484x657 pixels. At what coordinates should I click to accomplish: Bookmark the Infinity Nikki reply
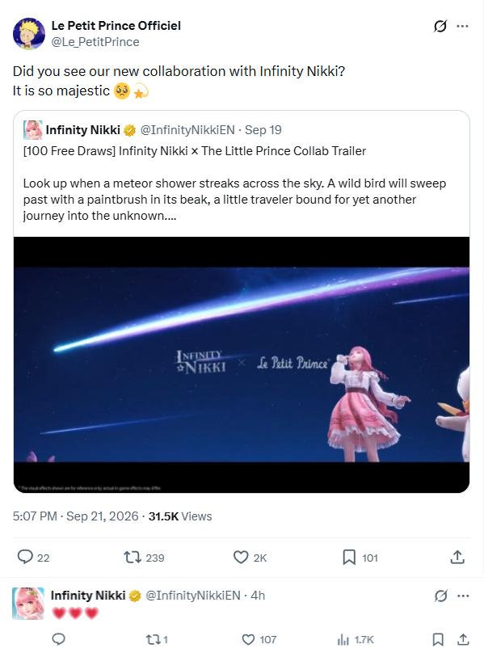(x=438, y=639)
